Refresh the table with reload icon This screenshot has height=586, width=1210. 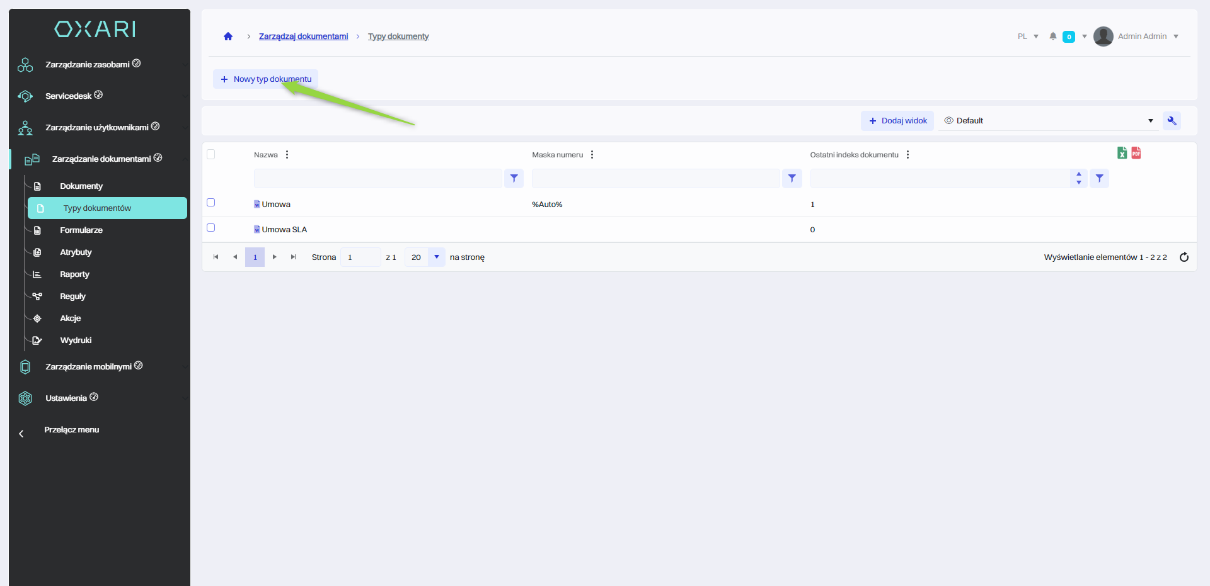[x=1184, y=257]
